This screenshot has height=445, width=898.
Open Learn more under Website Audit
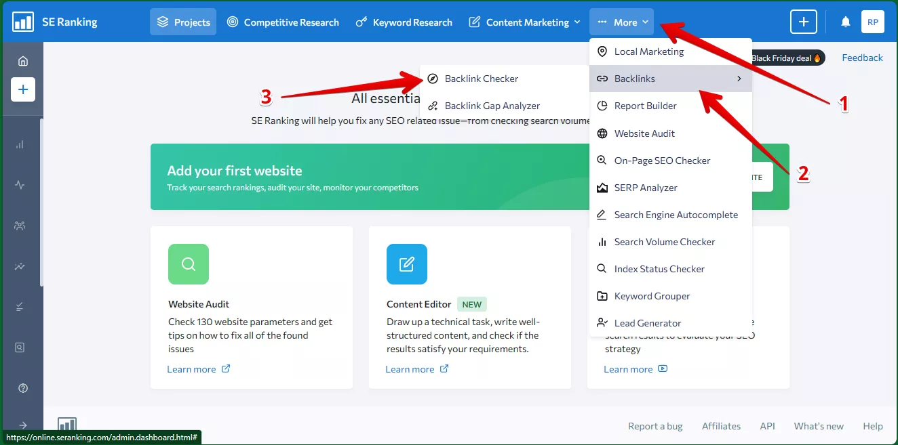(199, 369)
